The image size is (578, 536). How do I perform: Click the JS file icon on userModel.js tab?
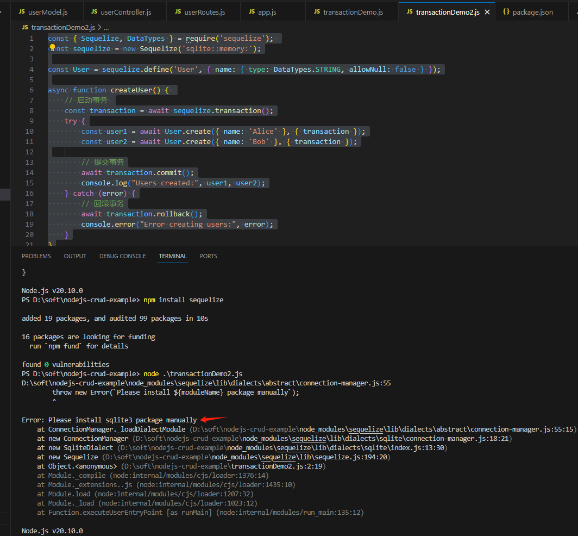pyautogui.click(x=22, y=12)
